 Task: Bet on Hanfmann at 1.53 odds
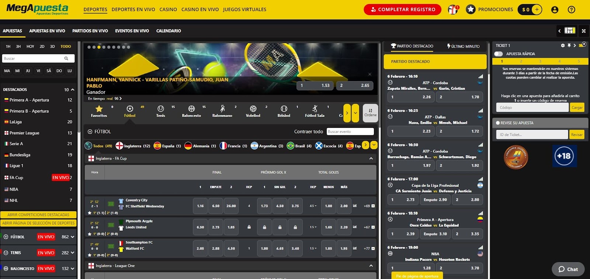coord(315,86)
